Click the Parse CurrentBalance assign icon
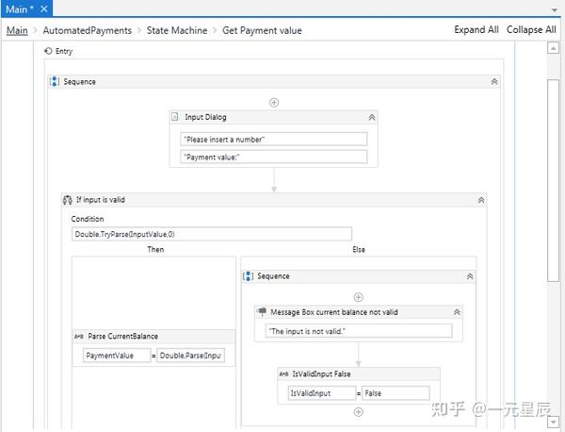The image size is (565, 432). click(x=79, y=337)
